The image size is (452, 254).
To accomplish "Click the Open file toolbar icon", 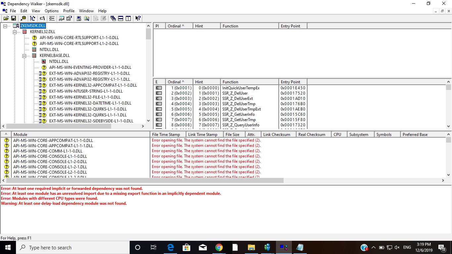I will pyautogui.click(x=6, y=19).
